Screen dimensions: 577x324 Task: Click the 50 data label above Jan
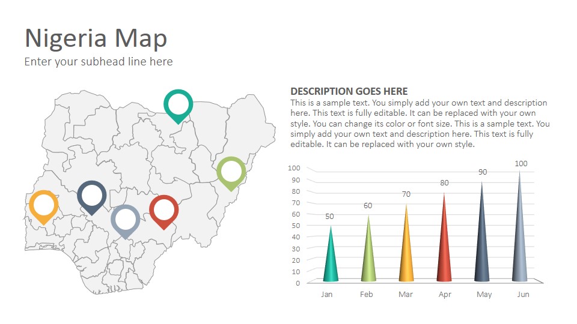[329, 217]
